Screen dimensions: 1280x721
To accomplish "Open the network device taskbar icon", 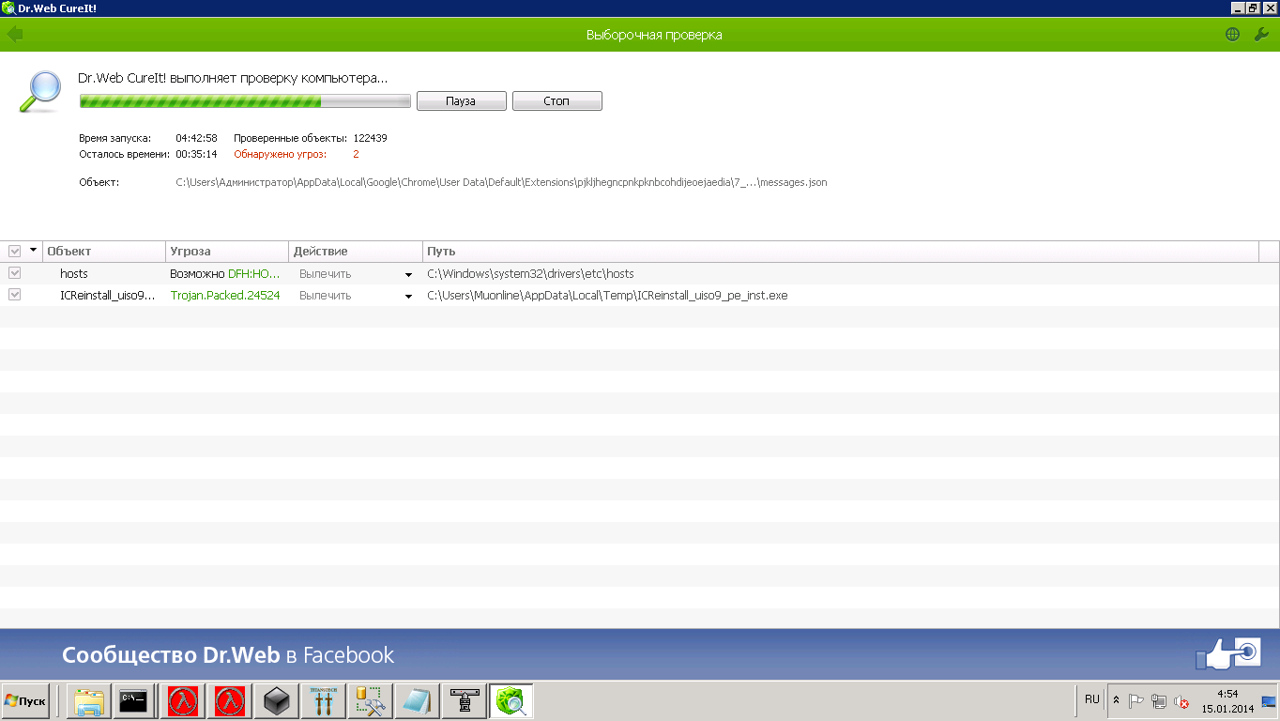I will click(465, 701).
